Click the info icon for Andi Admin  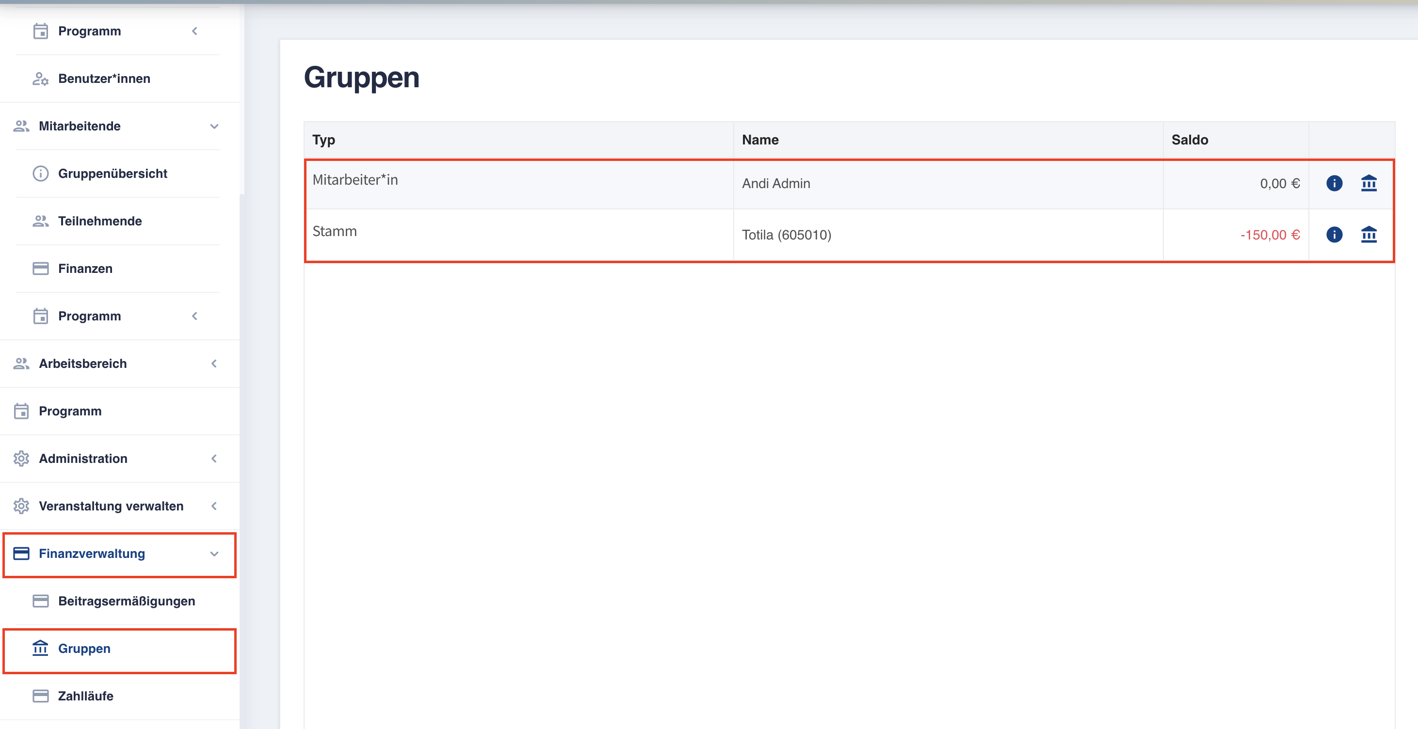1334,183
